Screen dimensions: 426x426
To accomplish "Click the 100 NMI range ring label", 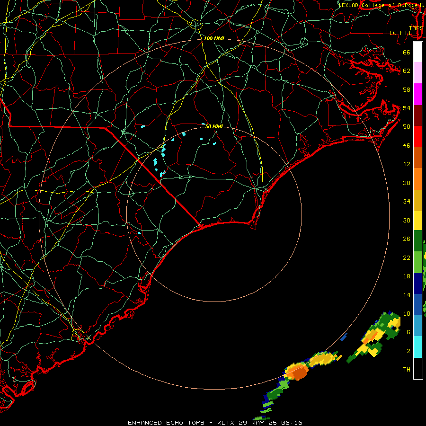I will 214,38.
